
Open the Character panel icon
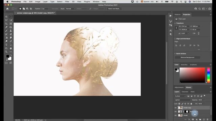[170, 31]
